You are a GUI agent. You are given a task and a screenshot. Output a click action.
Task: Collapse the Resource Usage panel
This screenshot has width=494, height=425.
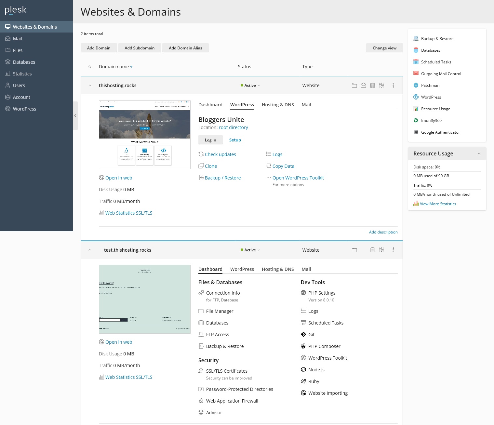click(479, 153)
